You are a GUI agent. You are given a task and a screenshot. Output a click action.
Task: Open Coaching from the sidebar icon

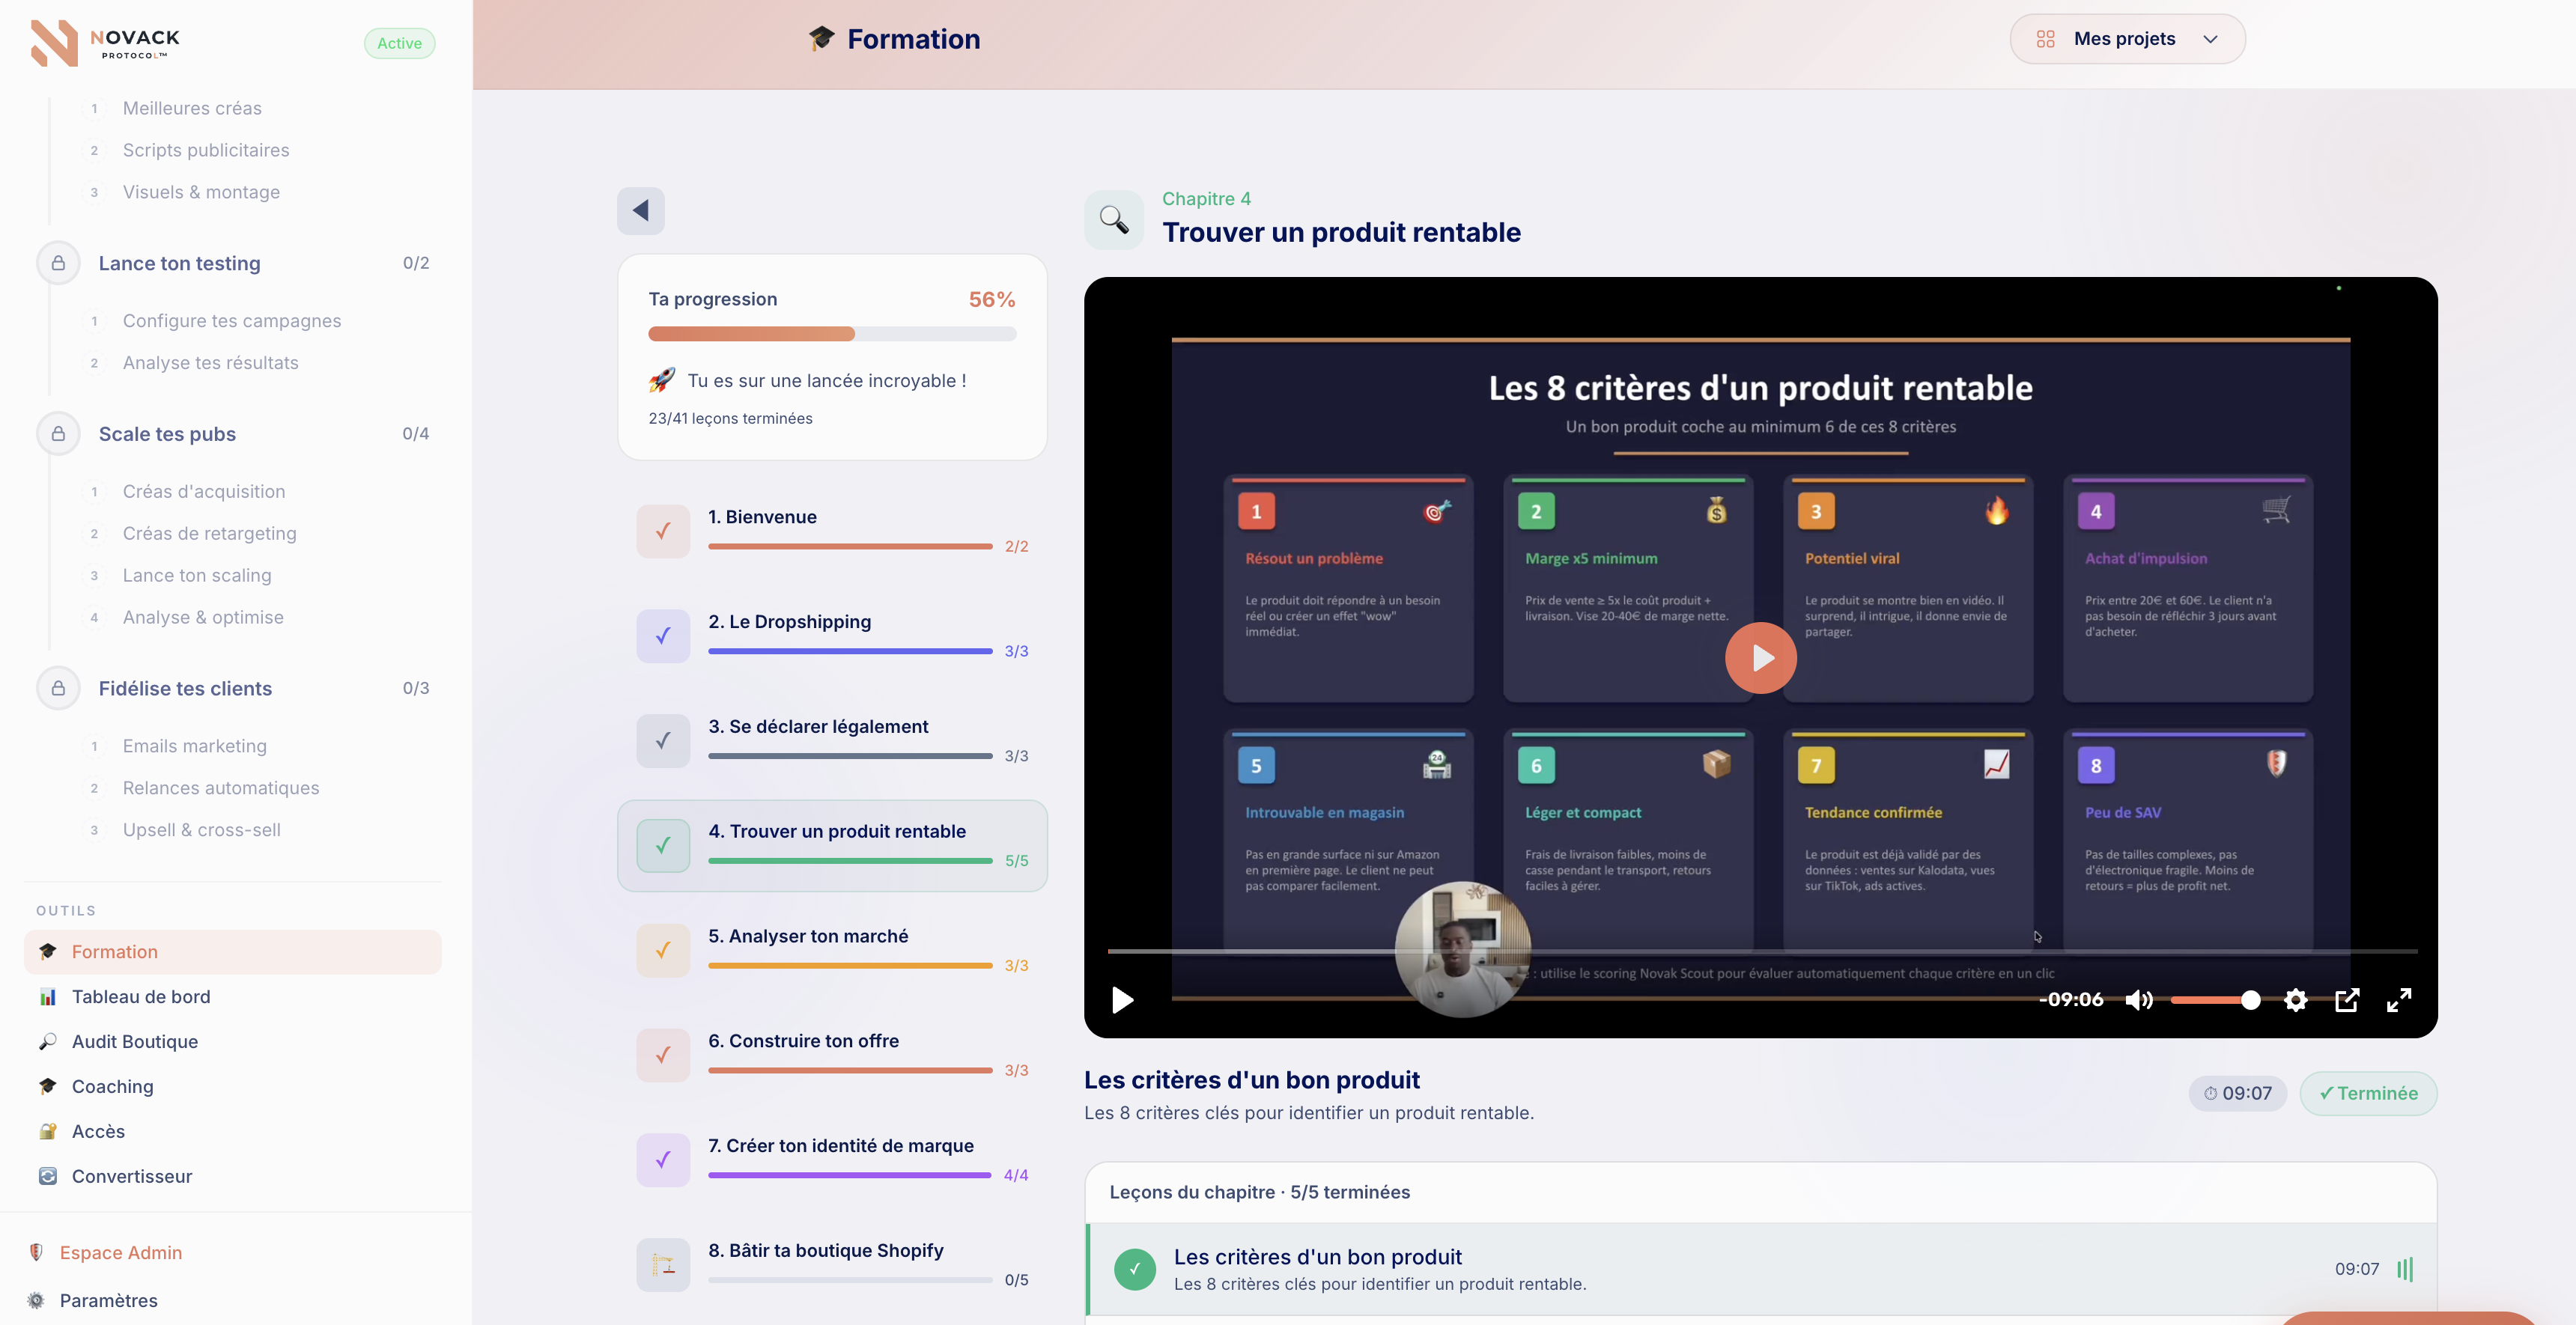coord(48,1086)
